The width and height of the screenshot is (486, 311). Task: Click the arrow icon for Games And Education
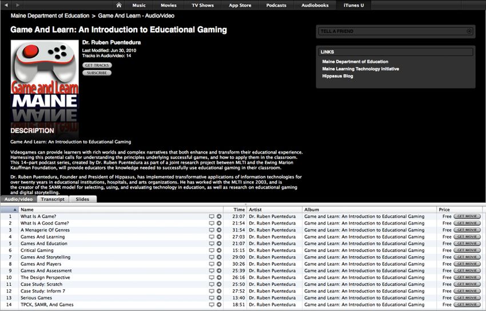219,244
